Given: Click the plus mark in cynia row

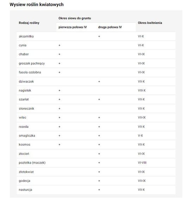Looking at the screenshot, I should pos(59,45).
